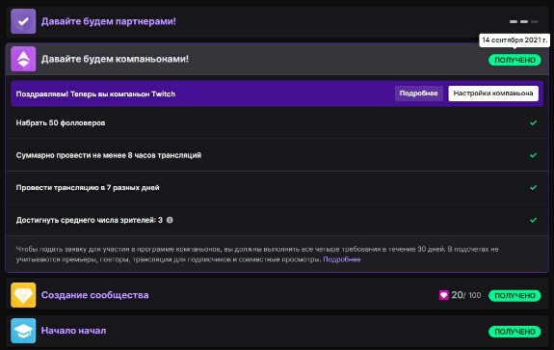
Task: Click the info icon next to average viewers
Action: coord(170,220)
